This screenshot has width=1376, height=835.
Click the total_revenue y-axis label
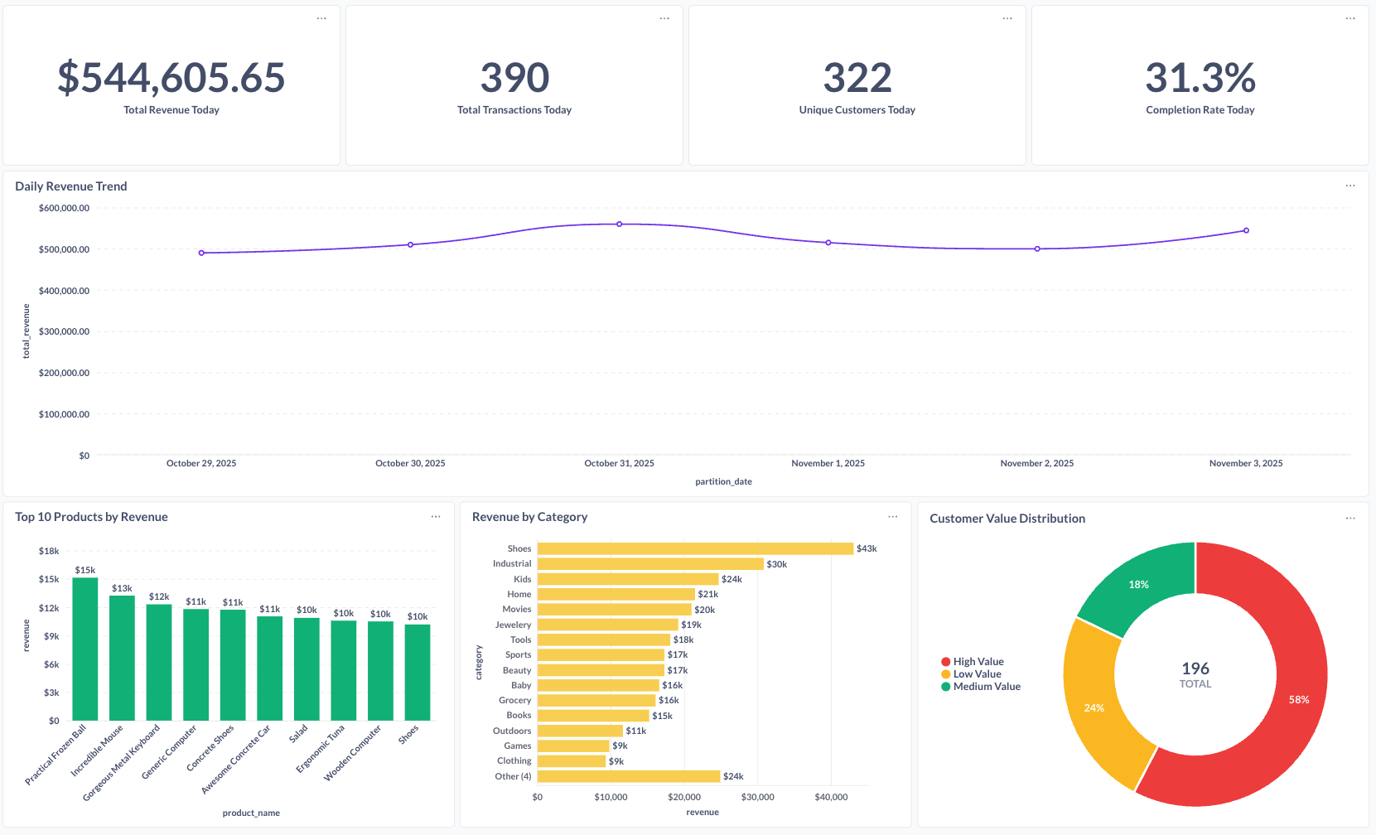tap(26, 331)
